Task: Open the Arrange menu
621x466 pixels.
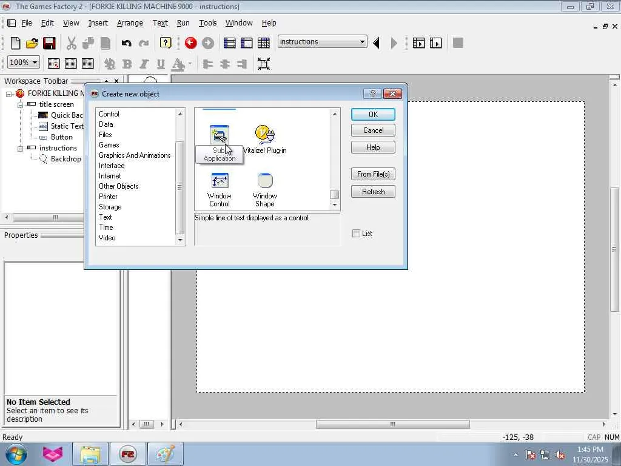Action: 130,23
